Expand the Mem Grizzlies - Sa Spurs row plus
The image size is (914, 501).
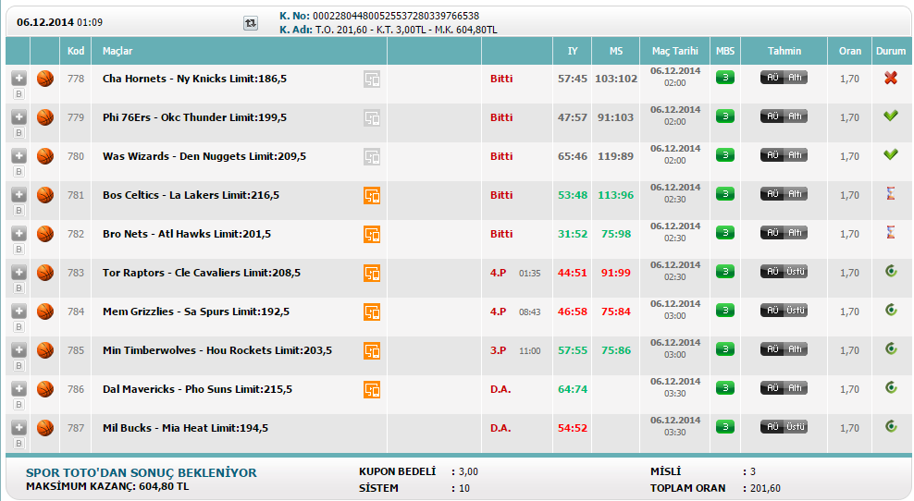coord(19,312)
